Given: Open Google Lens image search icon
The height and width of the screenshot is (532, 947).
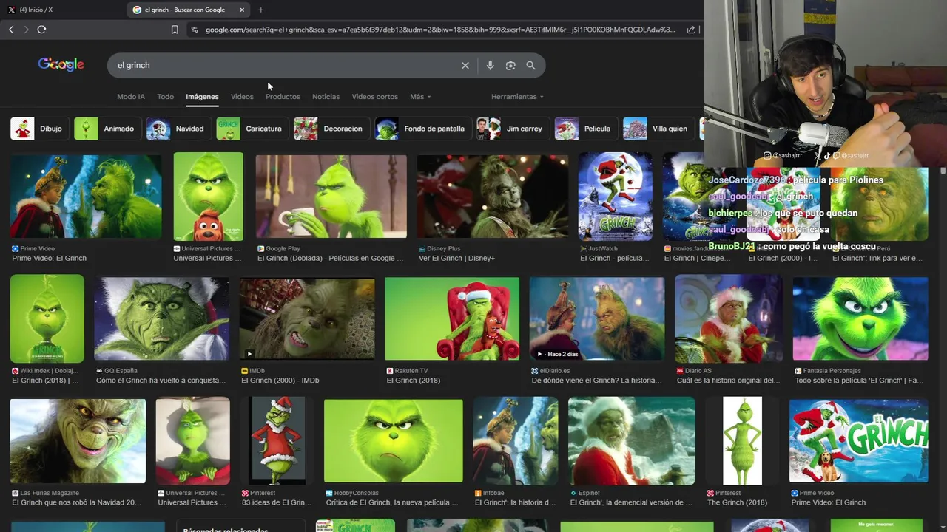Looking at the screenshot, I should click(x=510, y=65).
